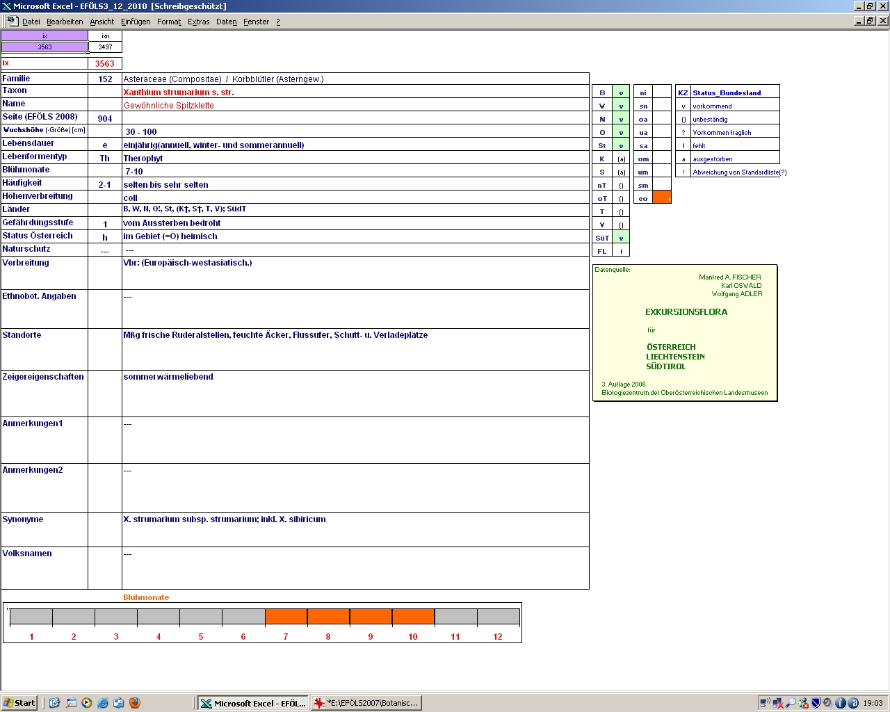
Task: Click the Wuchshöhe value '30 - 100'
Action: (x=141, y=132)
